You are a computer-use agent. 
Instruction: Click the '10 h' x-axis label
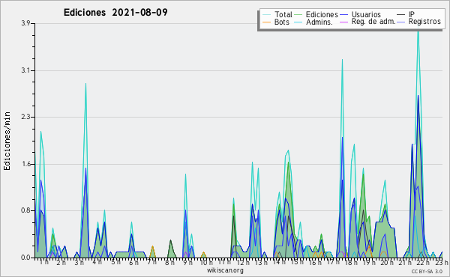(x=206, y=262)
